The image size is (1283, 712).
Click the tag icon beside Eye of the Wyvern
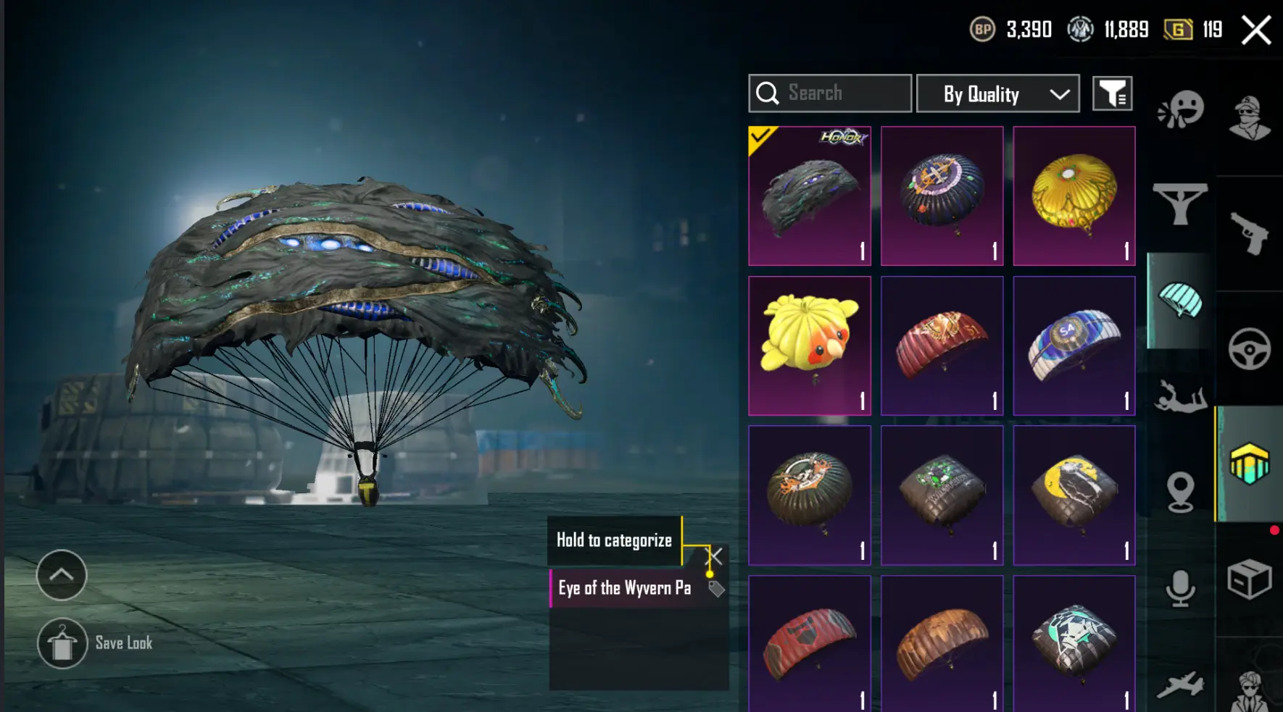pos(716,588)
